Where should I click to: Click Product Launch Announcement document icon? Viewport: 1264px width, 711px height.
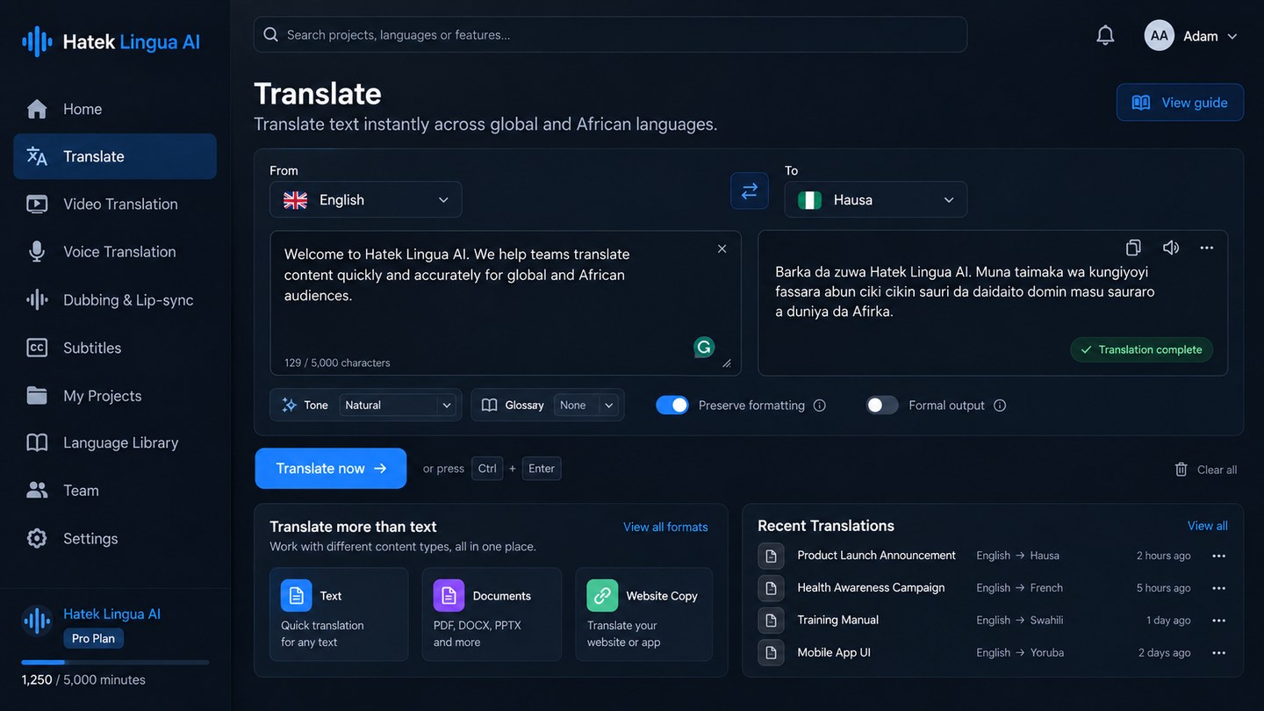coord(771,556)
